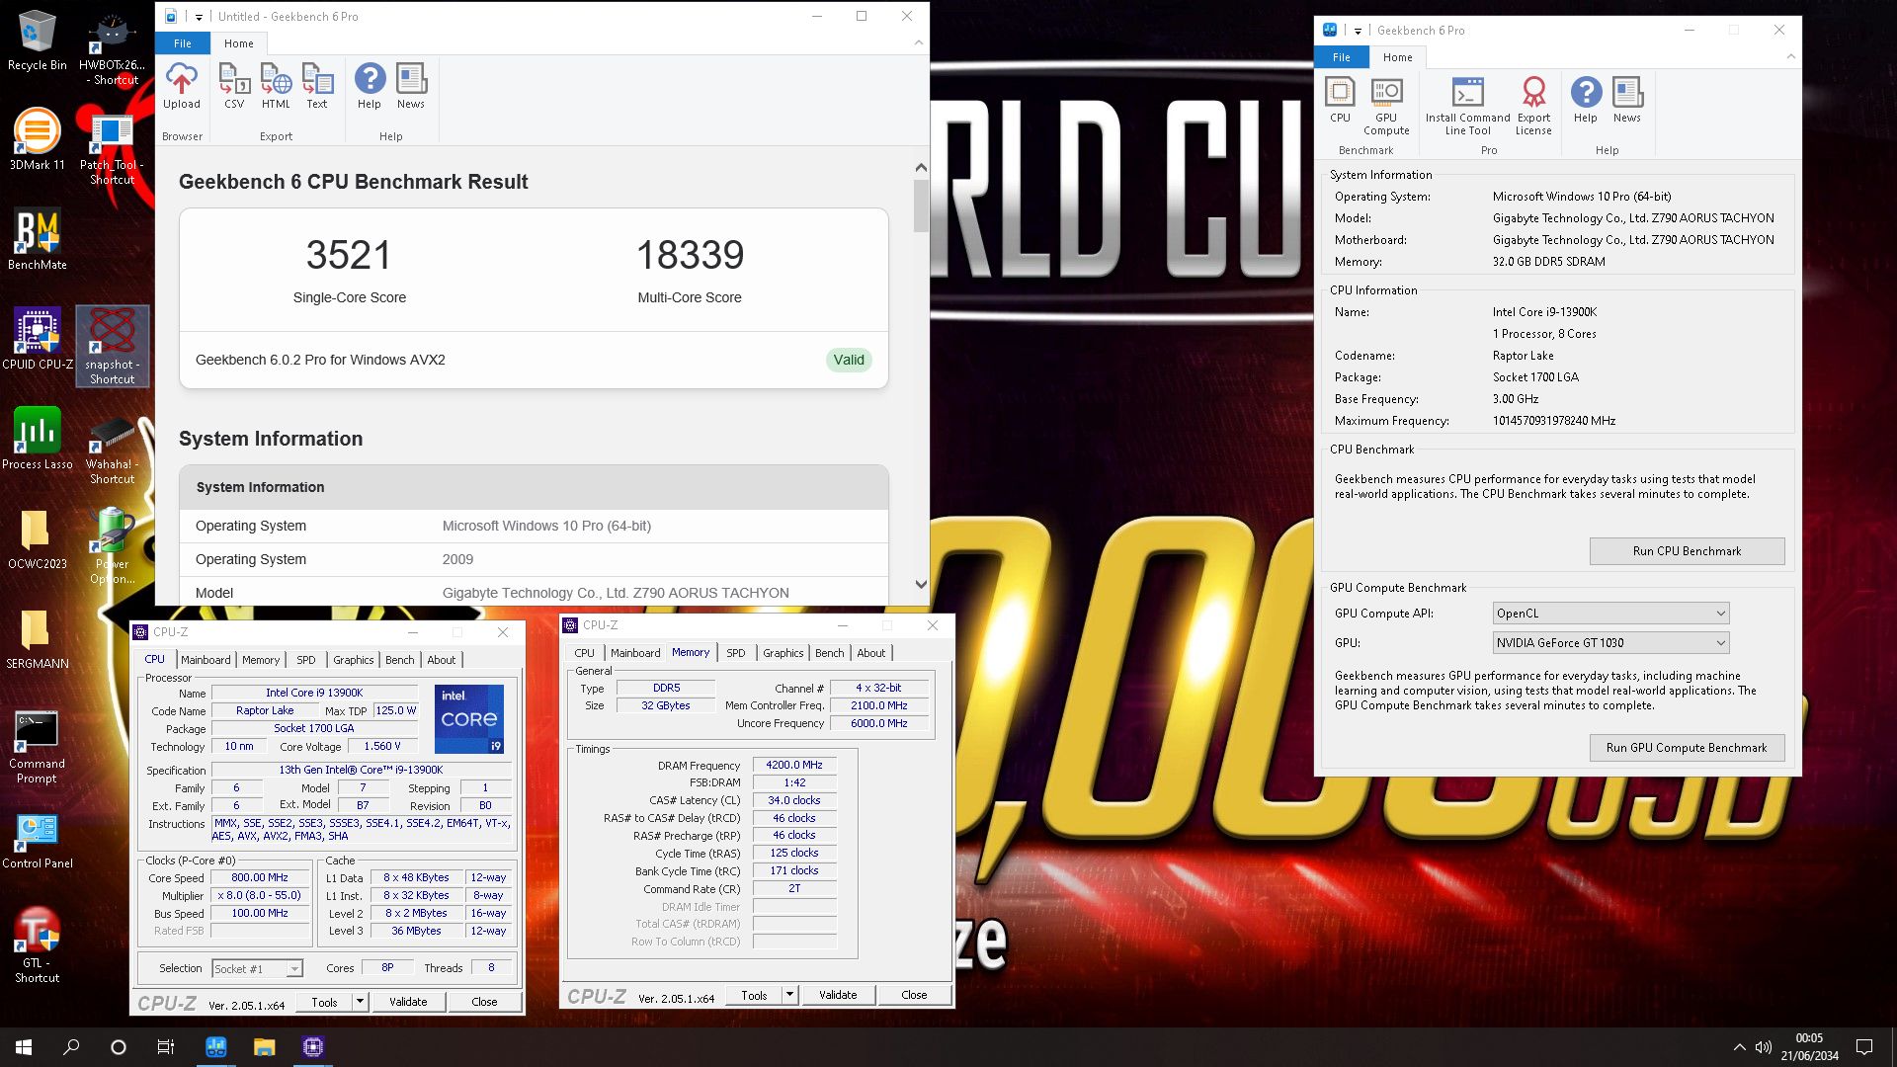Export results as Text
1897x1067 pixels.
[317, 86]
